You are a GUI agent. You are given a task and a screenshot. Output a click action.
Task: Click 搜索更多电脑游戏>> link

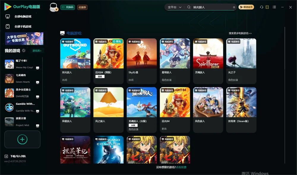tap(240, 33)
